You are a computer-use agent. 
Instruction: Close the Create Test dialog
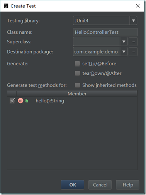coord(138,6)
